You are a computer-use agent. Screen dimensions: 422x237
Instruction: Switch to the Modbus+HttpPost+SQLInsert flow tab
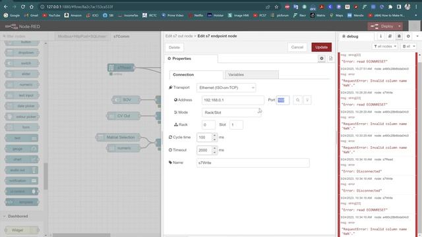(82, 36)
